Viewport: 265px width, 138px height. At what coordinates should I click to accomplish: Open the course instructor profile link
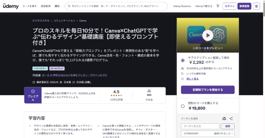(74, 75)
